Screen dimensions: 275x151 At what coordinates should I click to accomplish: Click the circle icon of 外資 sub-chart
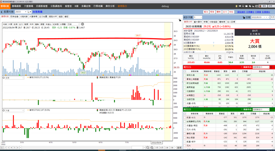[3, 111]
